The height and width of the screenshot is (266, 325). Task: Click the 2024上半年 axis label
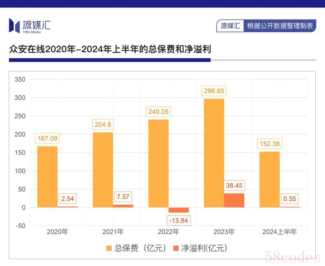(279, 232)
